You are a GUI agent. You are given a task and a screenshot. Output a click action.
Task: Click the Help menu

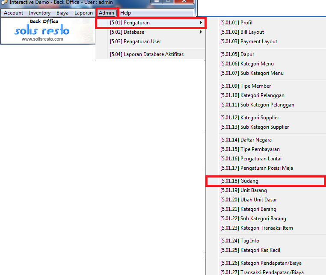click(x=125, y=13)
